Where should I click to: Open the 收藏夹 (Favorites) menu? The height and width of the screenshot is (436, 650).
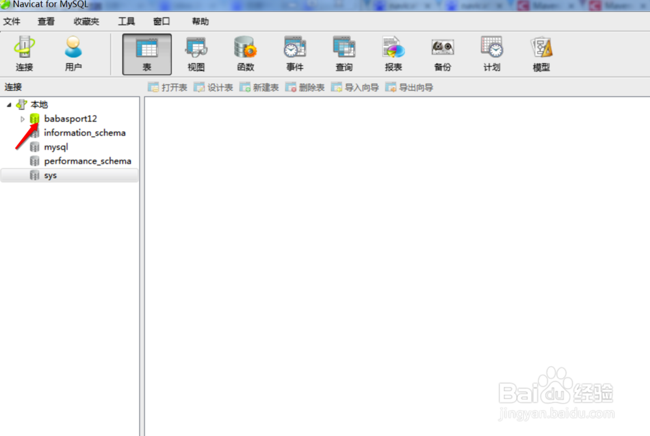tap(86, 21)
